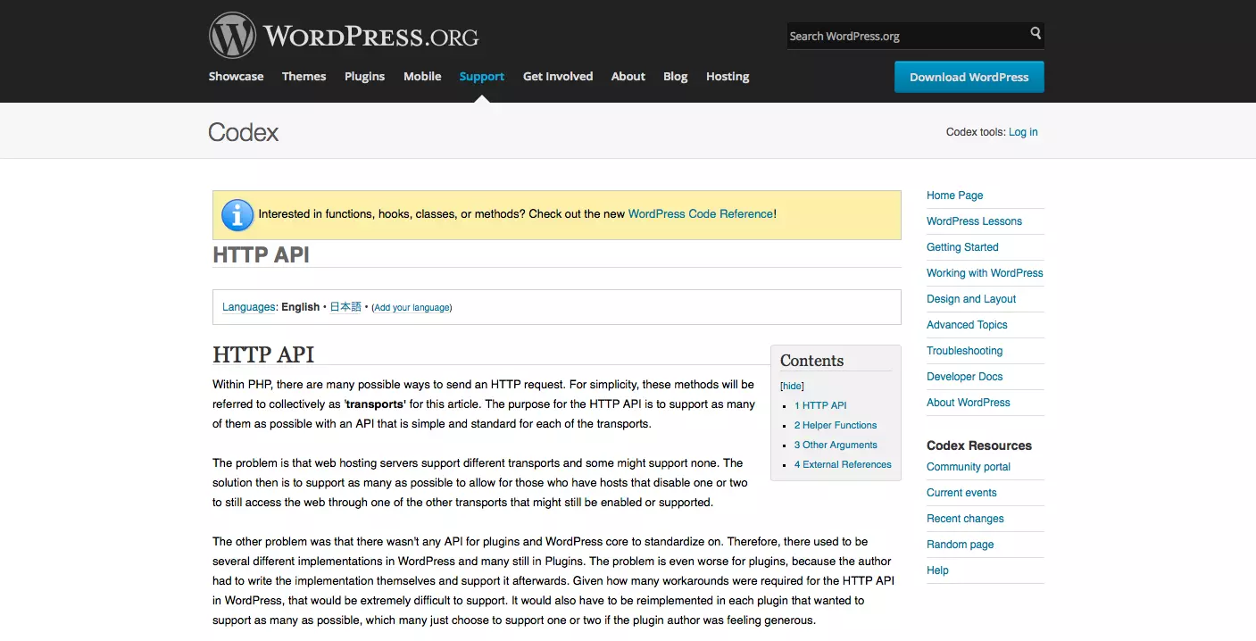This screenshot has height=641, width=1256.
Task: Jump to 4 External References section
Action: [x=843, y=464]
